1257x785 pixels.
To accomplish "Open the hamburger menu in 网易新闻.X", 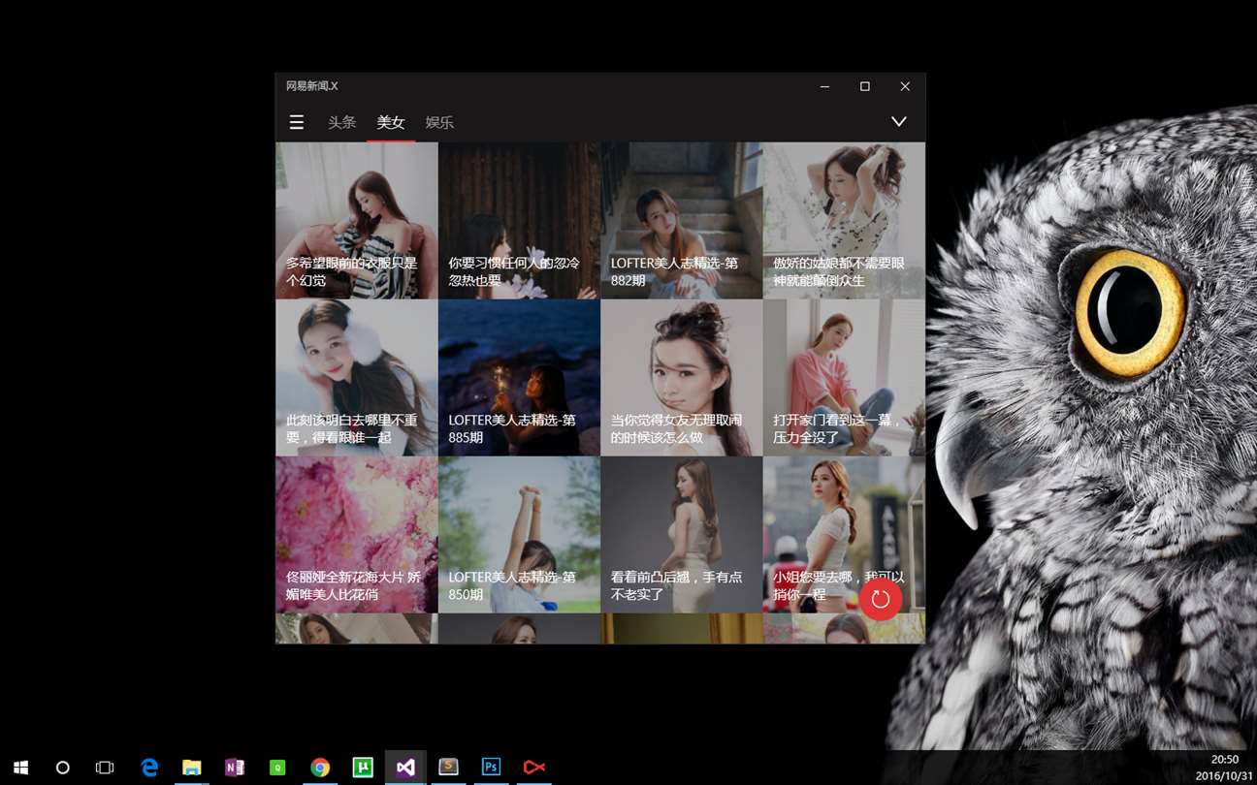I will point(297,122).
